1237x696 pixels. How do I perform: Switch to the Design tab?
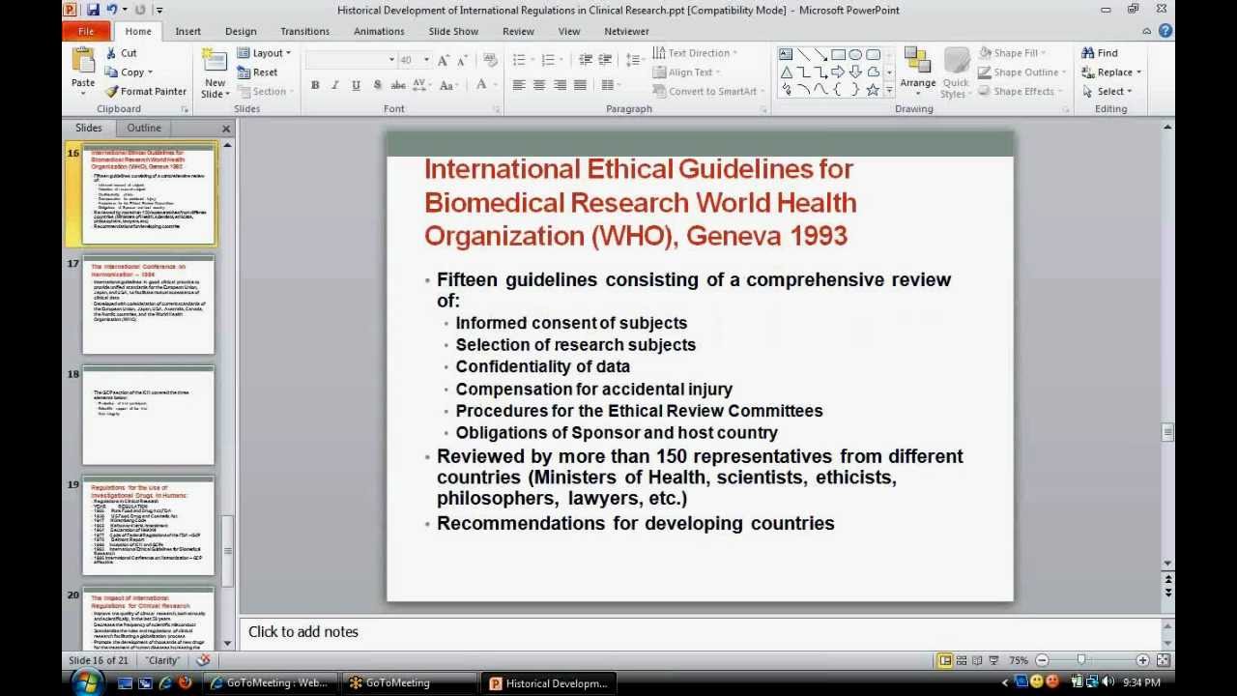241,31
